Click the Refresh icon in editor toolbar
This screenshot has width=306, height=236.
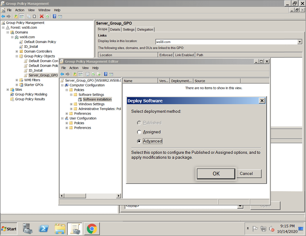(93, 74)
